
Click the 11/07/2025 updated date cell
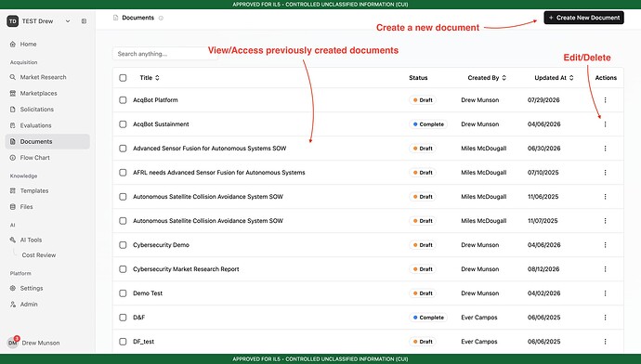pos(543,221)
